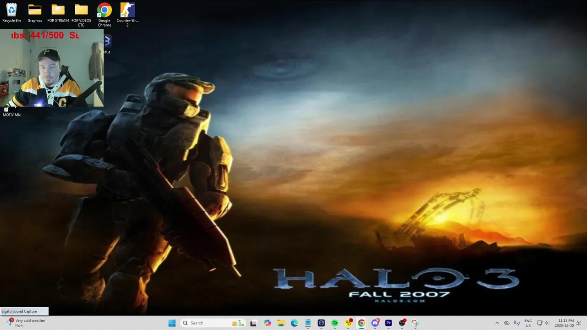Open the Recycle Bin desktop icon
This screenshot has height=330, width=587.
coord(11,12)
